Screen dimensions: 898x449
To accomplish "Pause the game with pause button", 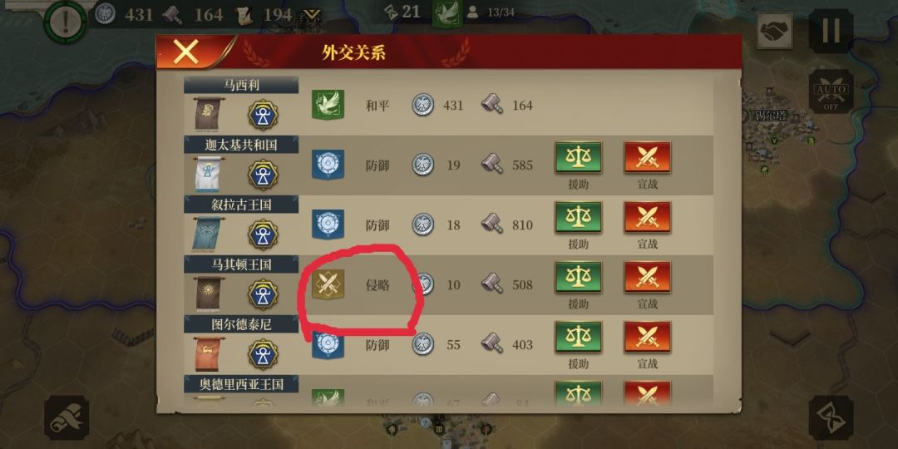I will tap(831, 31).
